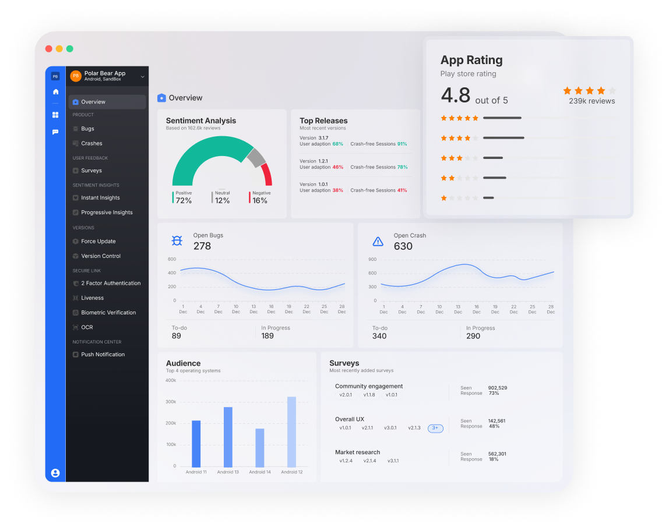Click the user profile icon at bottom
The height and width of the screenshot is (531, 669).
tap(55, 473)
